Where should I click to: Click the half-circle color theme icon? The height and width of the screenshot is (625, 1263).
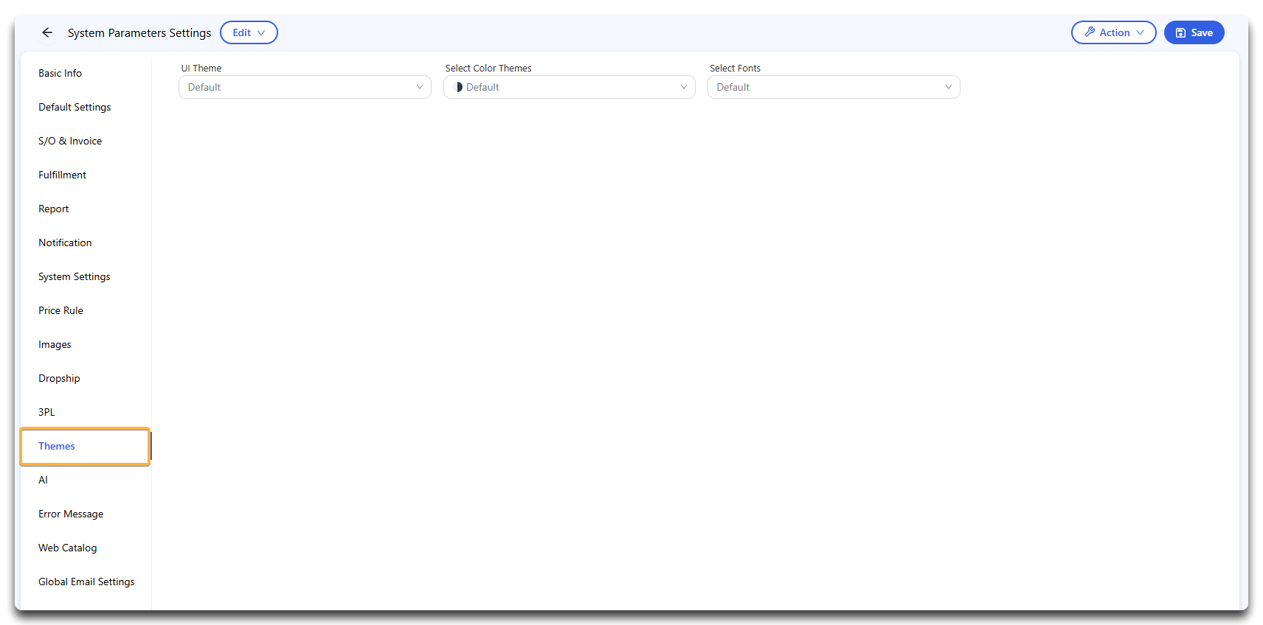[x=457, y=87]
